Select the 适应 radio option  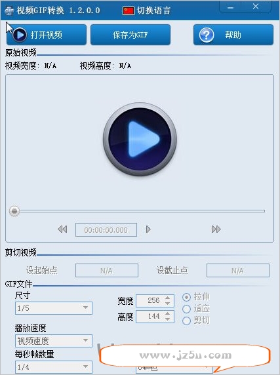(x=186, y=309)
